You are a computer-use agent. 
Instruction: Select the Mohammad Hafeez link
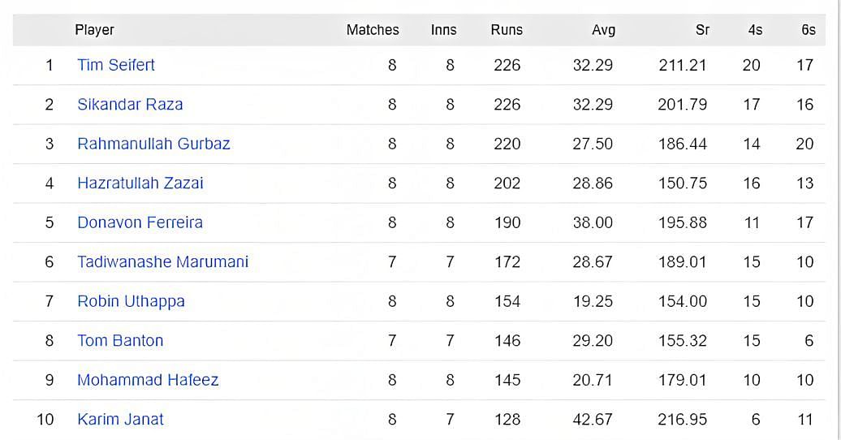148,380
